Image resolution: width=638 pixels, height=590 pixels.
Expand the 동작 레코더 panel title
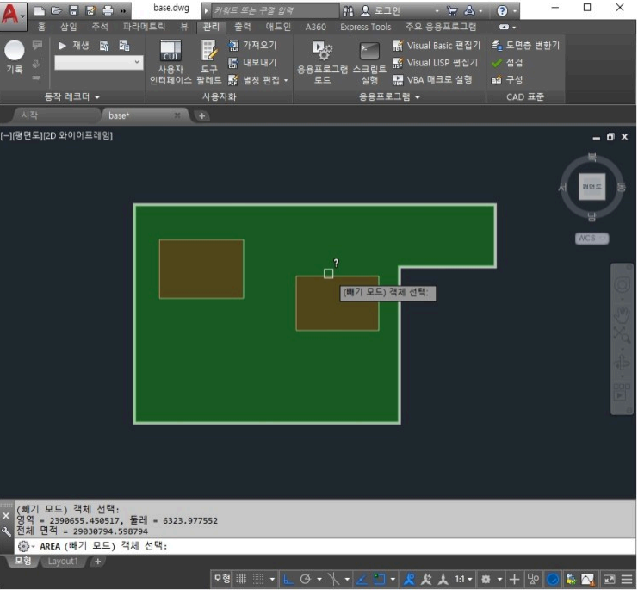(x=71, y=96)
